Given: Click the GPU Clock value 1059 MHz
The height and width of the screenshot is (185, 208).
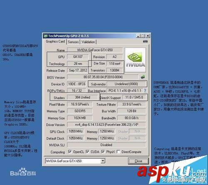Looking at the screenshot, I should click(76, 131).
